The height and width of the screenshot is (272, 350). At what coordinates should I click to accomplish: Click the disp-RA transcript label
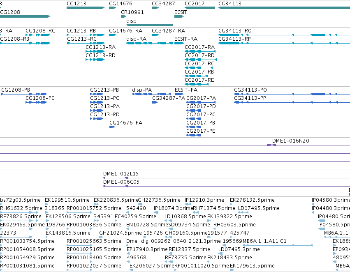pos(137,39)
